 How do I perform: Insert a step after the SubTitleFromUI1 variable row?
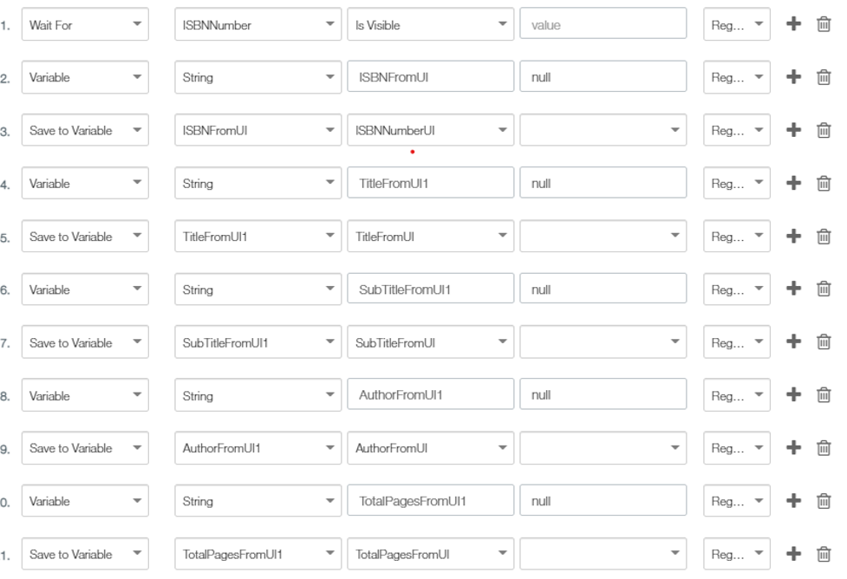(x=793, y=289)
